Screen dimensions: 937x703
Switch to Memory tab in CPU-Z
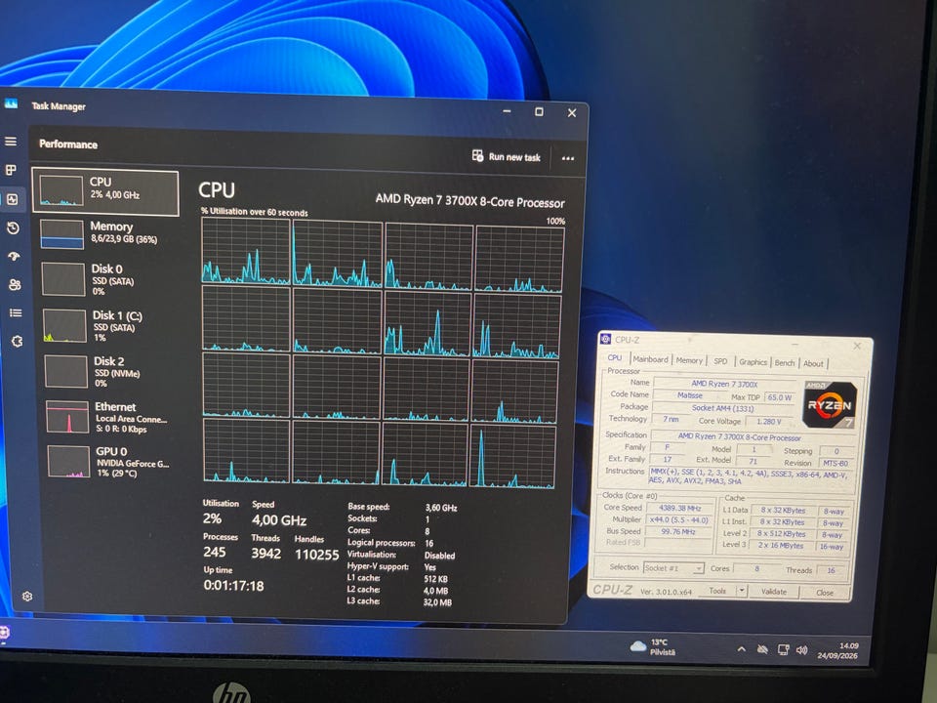point(689,360)
